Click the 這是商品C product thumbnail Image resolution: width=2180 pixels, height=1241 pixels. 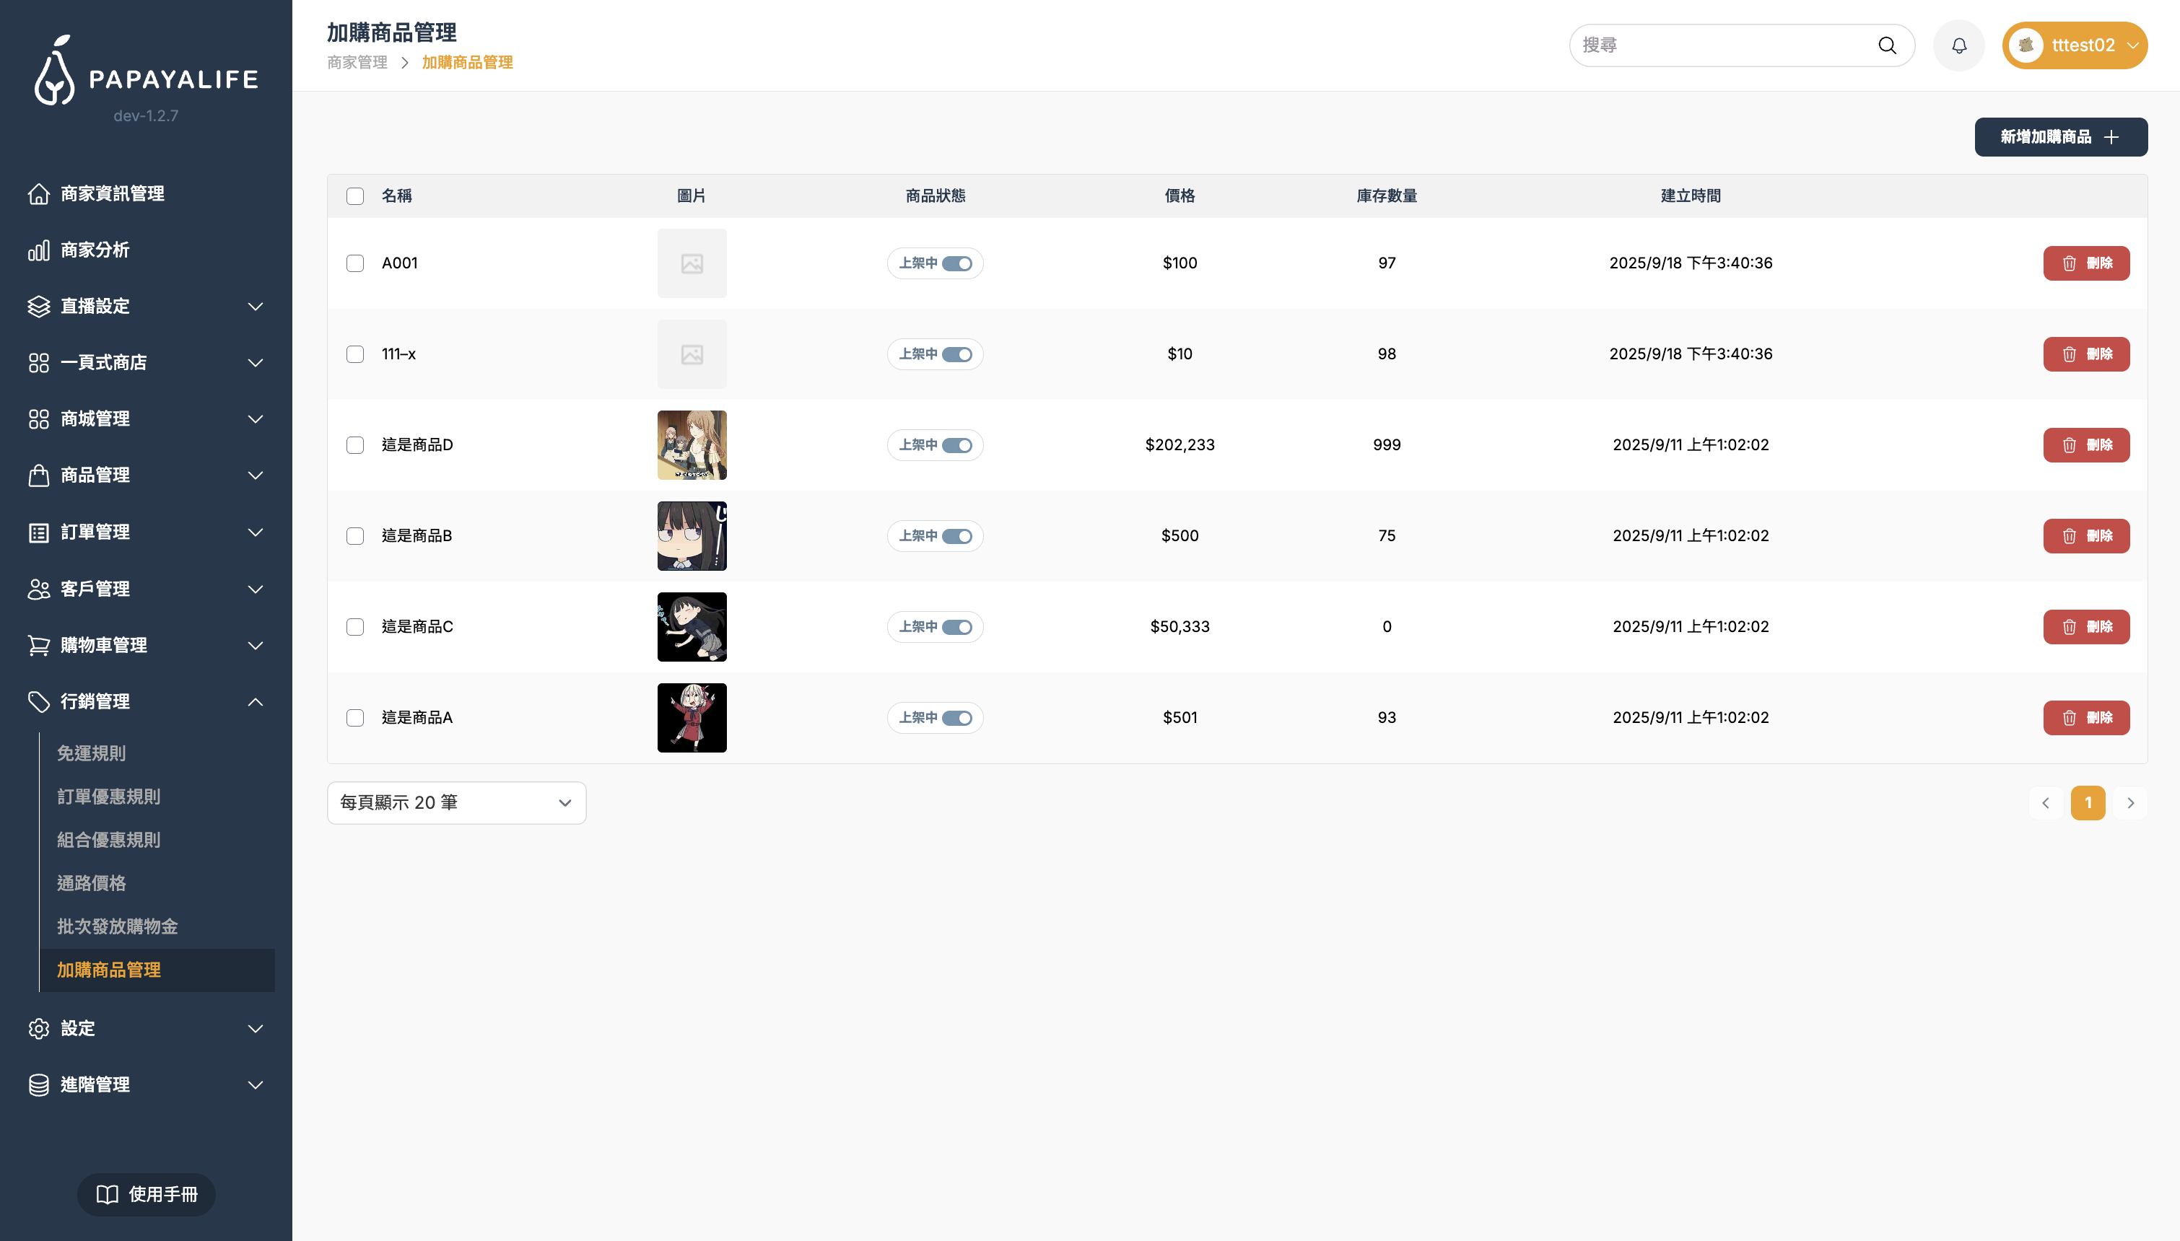coord(692,626)
